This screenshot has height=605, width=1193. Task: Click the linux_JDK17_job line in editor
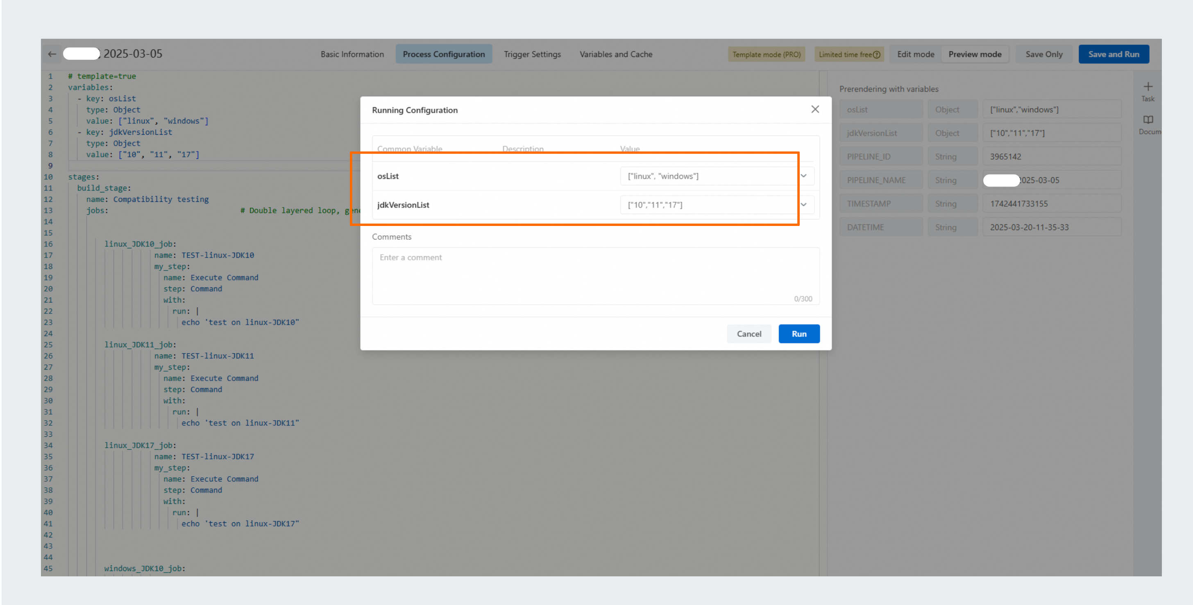[141, 445]
